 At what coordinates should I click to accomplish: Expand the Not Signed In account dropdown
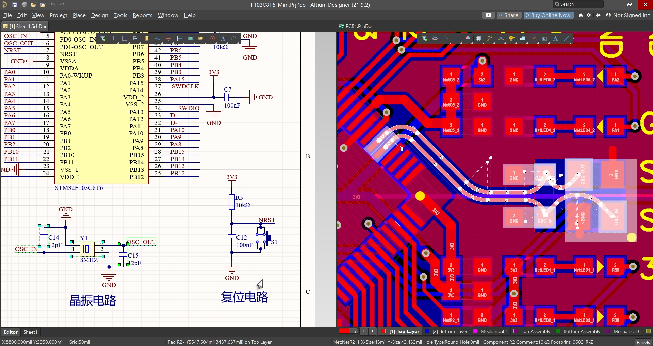tap(628, 15)
